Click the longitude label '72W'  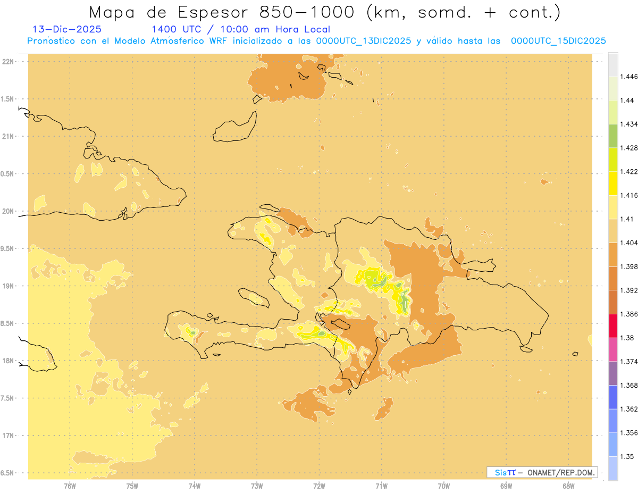[x=320, y=485]
